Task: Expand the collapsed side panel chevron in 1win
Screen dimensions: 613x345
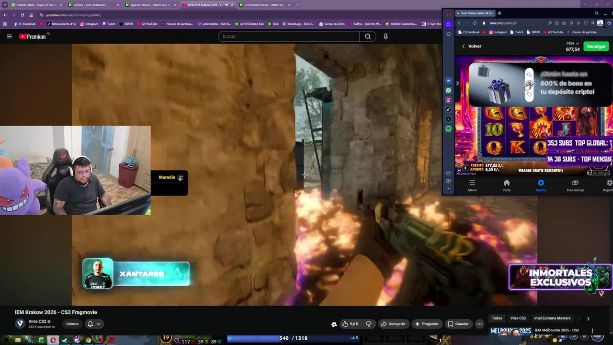Action: 457,83
